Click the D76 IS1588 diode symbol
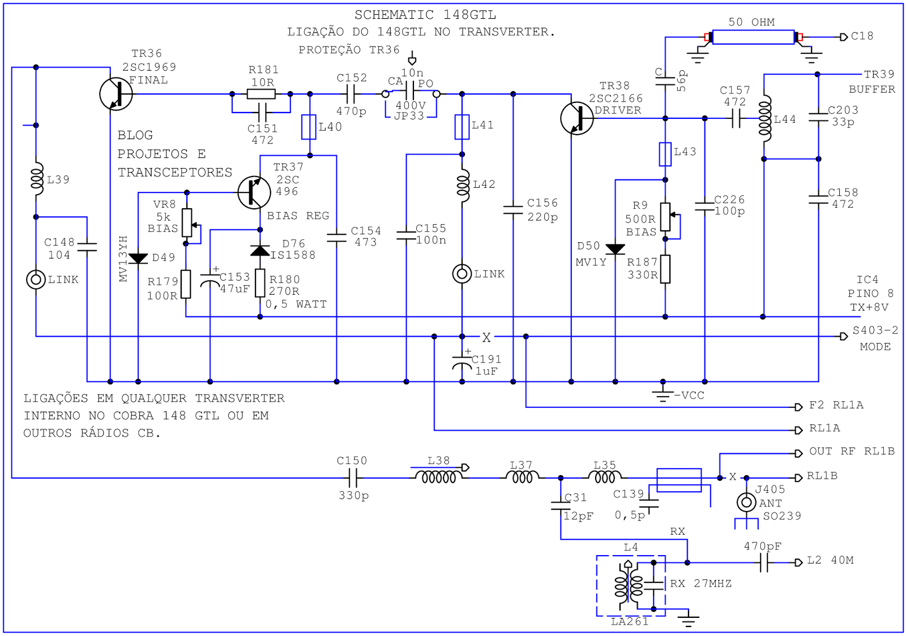Screen dimensions: 906x636 [260, 251]
